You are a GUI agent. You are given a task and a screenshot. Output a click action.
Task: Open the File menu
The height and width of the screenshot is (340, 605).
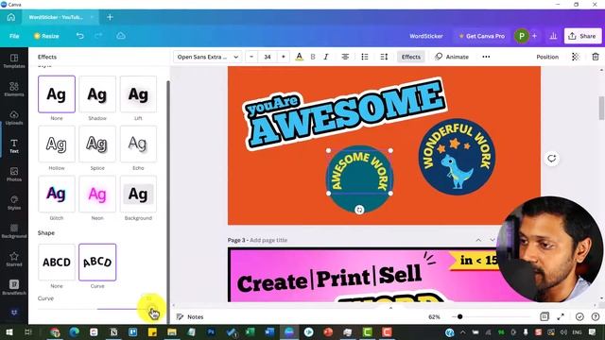(14, 36)
